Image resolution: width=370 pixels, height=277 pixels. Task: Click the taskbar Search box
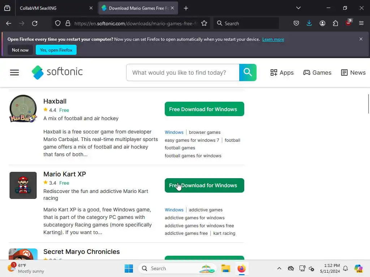coord(177,268)
